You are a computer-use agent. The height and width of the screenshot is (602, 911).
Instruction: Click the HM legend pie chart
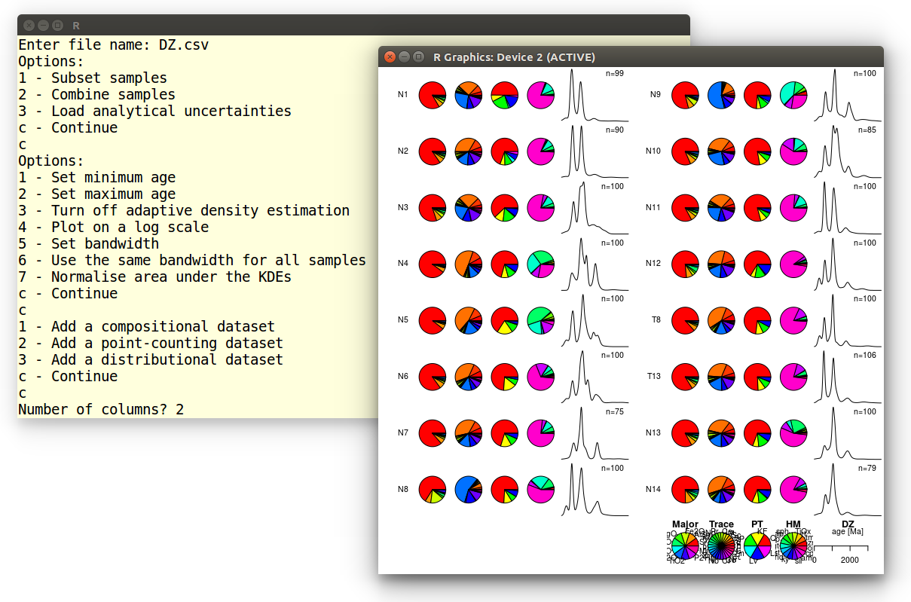(793, 546)
